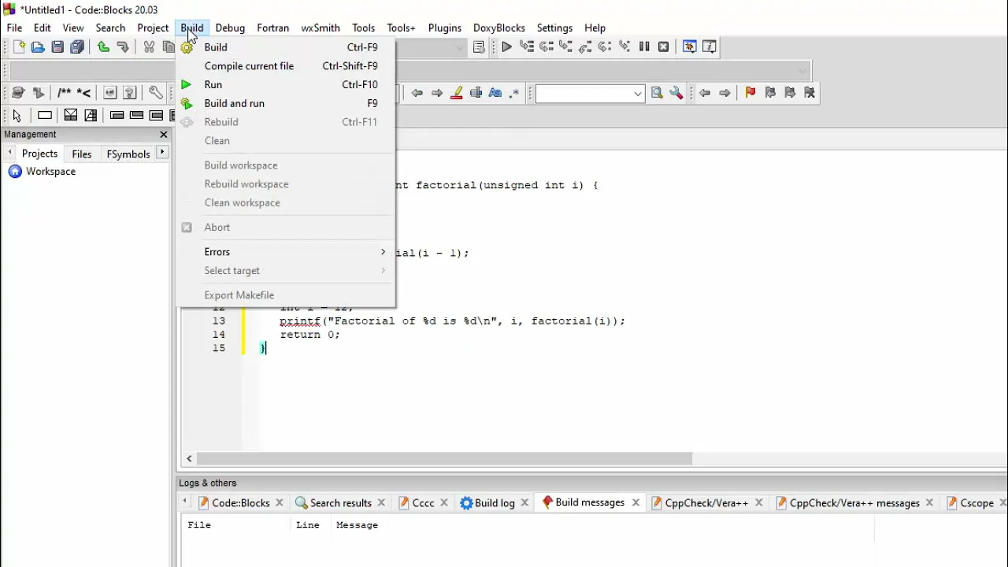Click the Doxygen block comment icon
The width and height of the screenshot is (1008, 567).
[64, 93]
